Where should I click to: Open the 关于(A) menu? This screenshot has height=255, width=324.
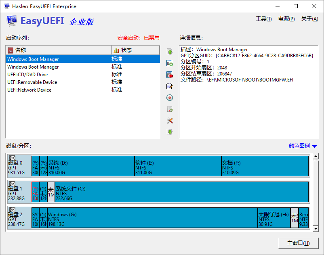click(x=309, y=19)
